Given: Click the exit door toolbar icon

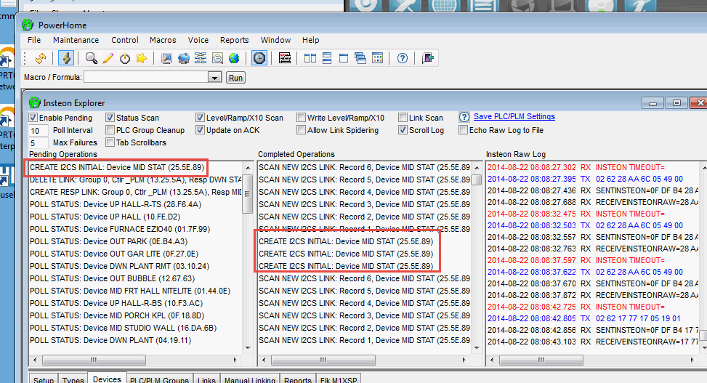Looking at the screenshot, I should point(427,58).
